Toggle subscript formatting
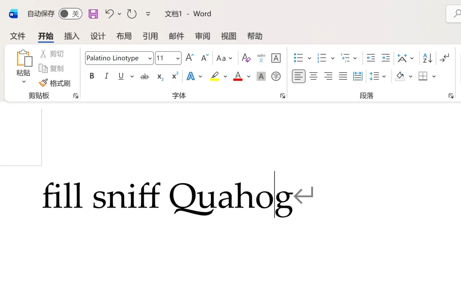Viewport: 461px width, 305px height. point(160,76)
